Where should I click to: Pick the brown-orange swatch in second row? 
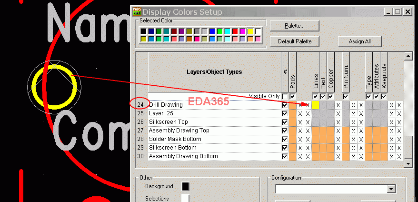(189, 39)
